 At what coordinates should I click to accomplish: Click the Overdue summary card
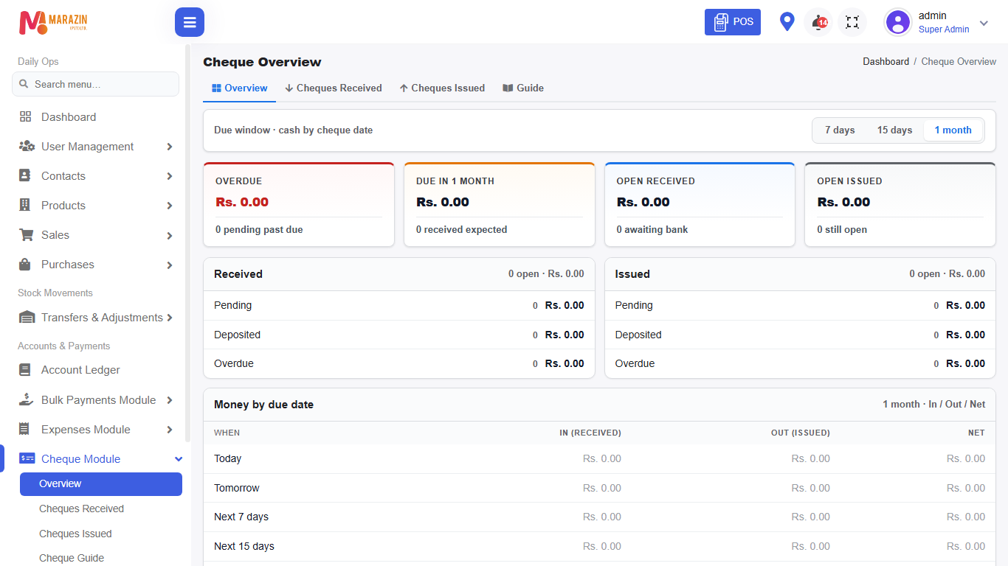[x=299, y=204]
